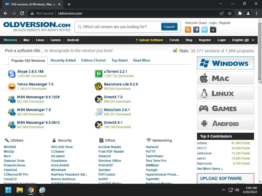Click the MSN Messenger 8.0.0812 icon
Image resolution: width=262 pixels, height=196 pixels.
pos(12,125)
